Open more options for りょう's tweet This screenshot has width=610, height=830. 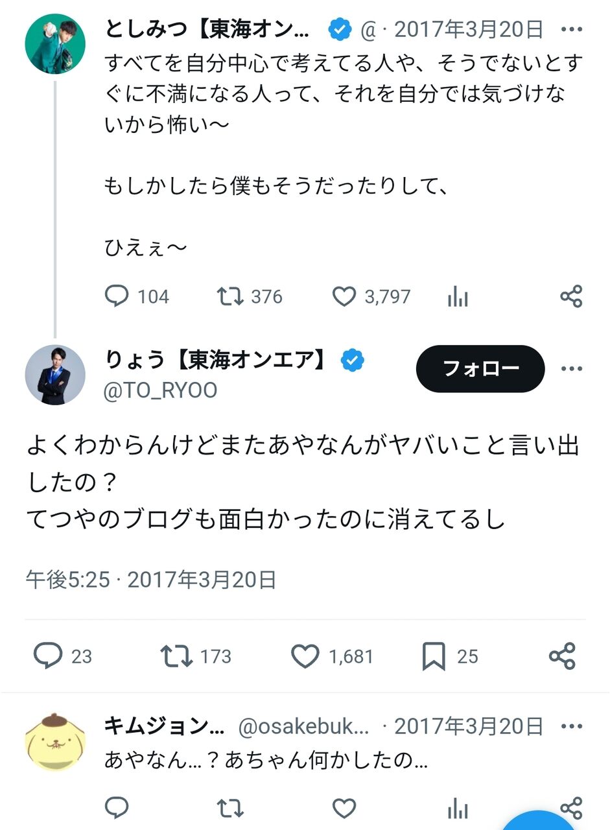(x=571, y=368)
